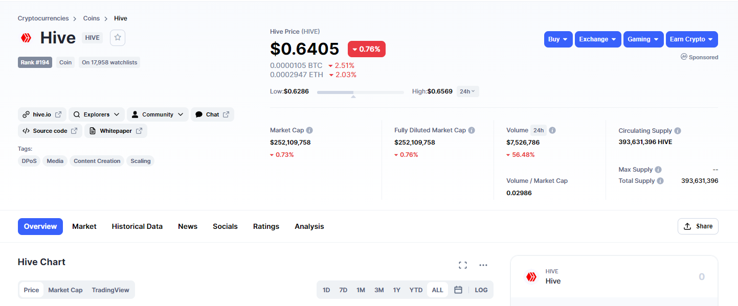Open the Whitepaper document link

(116, 131)
